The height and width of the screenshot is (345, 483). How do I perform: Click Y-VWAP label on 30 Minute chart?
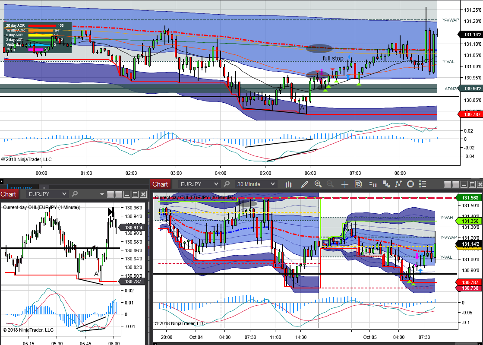[x=448, y=237]
